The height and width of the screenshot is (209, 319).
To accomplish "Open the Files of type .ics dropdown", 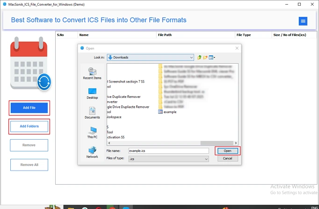I will point(169,159).
